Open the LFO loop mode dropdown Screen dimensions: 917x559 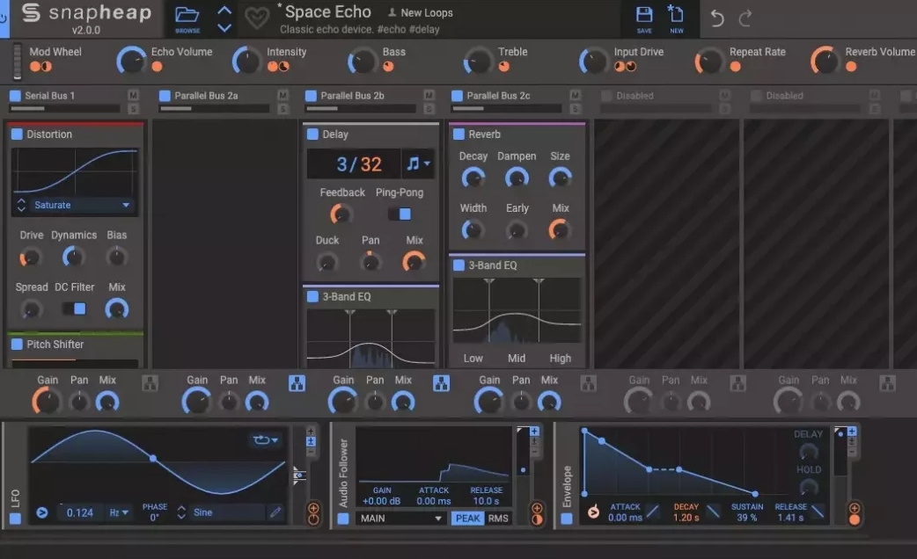265,439
